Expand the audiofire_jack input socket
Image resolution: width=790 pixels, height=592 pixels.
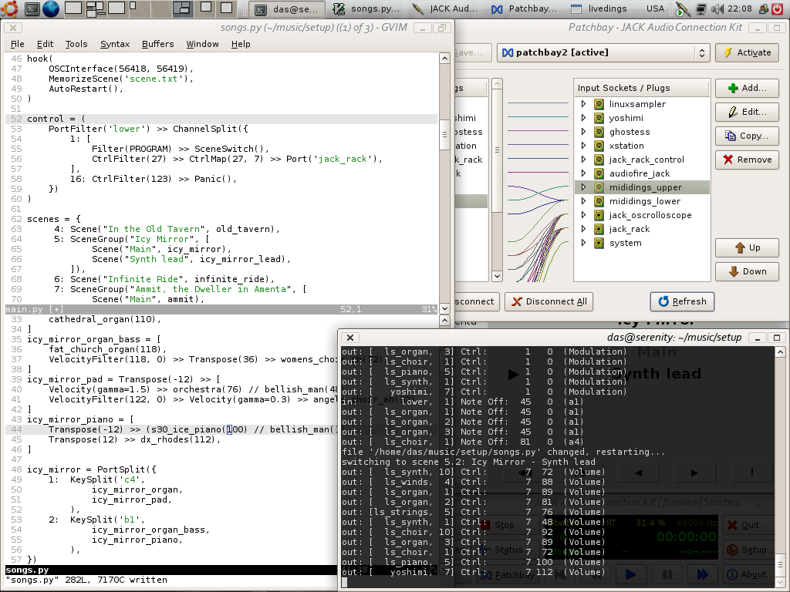pyautogui.click(x=583, y=173)
